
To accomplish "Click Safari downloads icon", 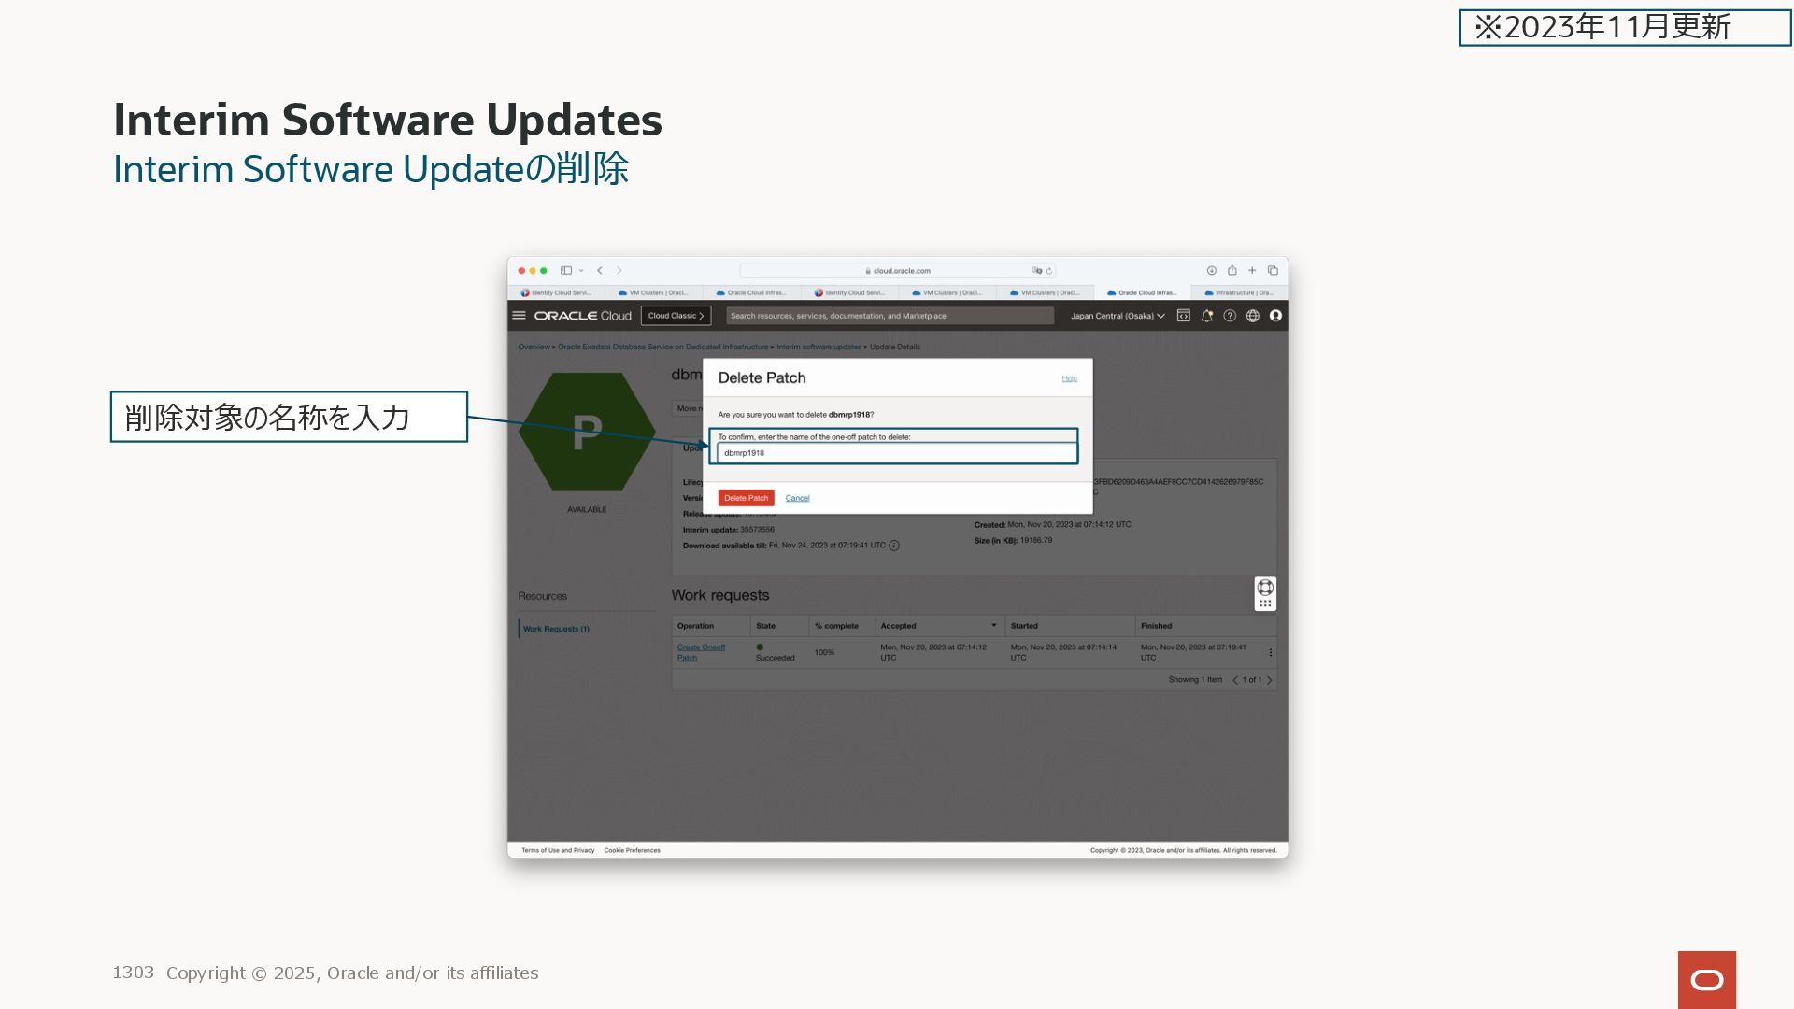I will click(x=1211, y=271).
